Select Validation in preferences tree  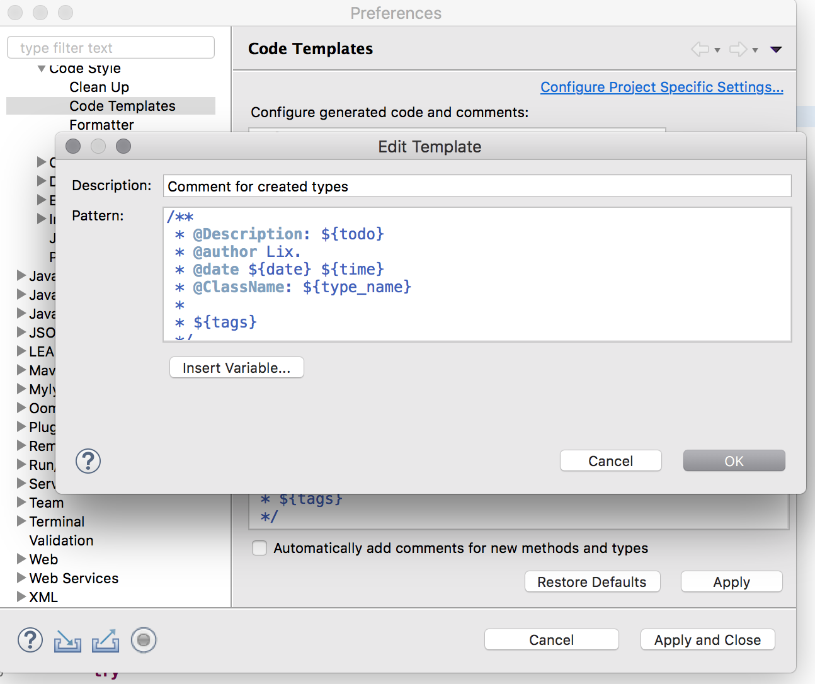pyautogui.click(x=61, y=540)
